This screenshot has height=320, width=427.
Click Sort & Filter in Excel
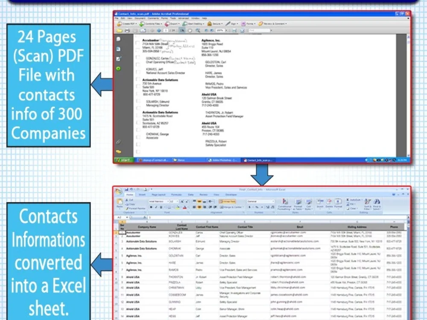pyautogui.click(x=368, y=204)
